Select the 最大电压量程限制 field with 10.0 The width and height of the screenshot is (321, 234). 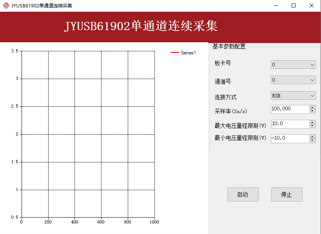pos(289,124)
